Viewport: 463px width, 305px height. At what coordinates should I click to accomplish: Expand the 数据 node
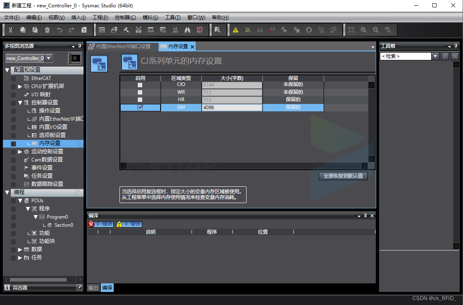tap(20, 250)
